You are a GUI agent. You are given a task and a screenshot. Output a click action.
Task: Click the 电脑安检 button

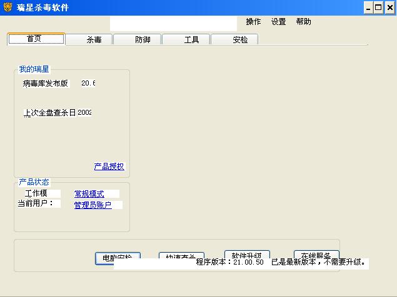(118, 258)
